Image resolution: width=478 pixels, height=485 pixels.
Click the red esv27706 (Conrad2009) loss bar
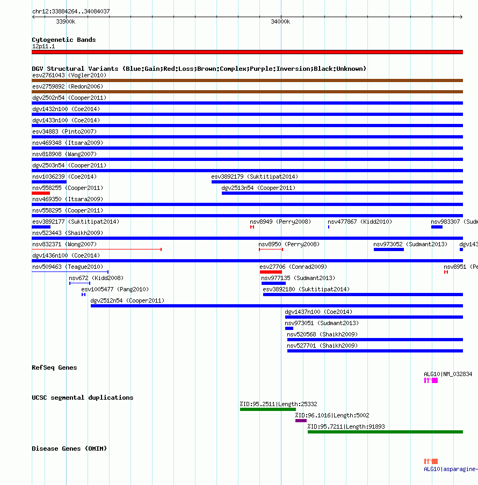click(x=271, y=272)
